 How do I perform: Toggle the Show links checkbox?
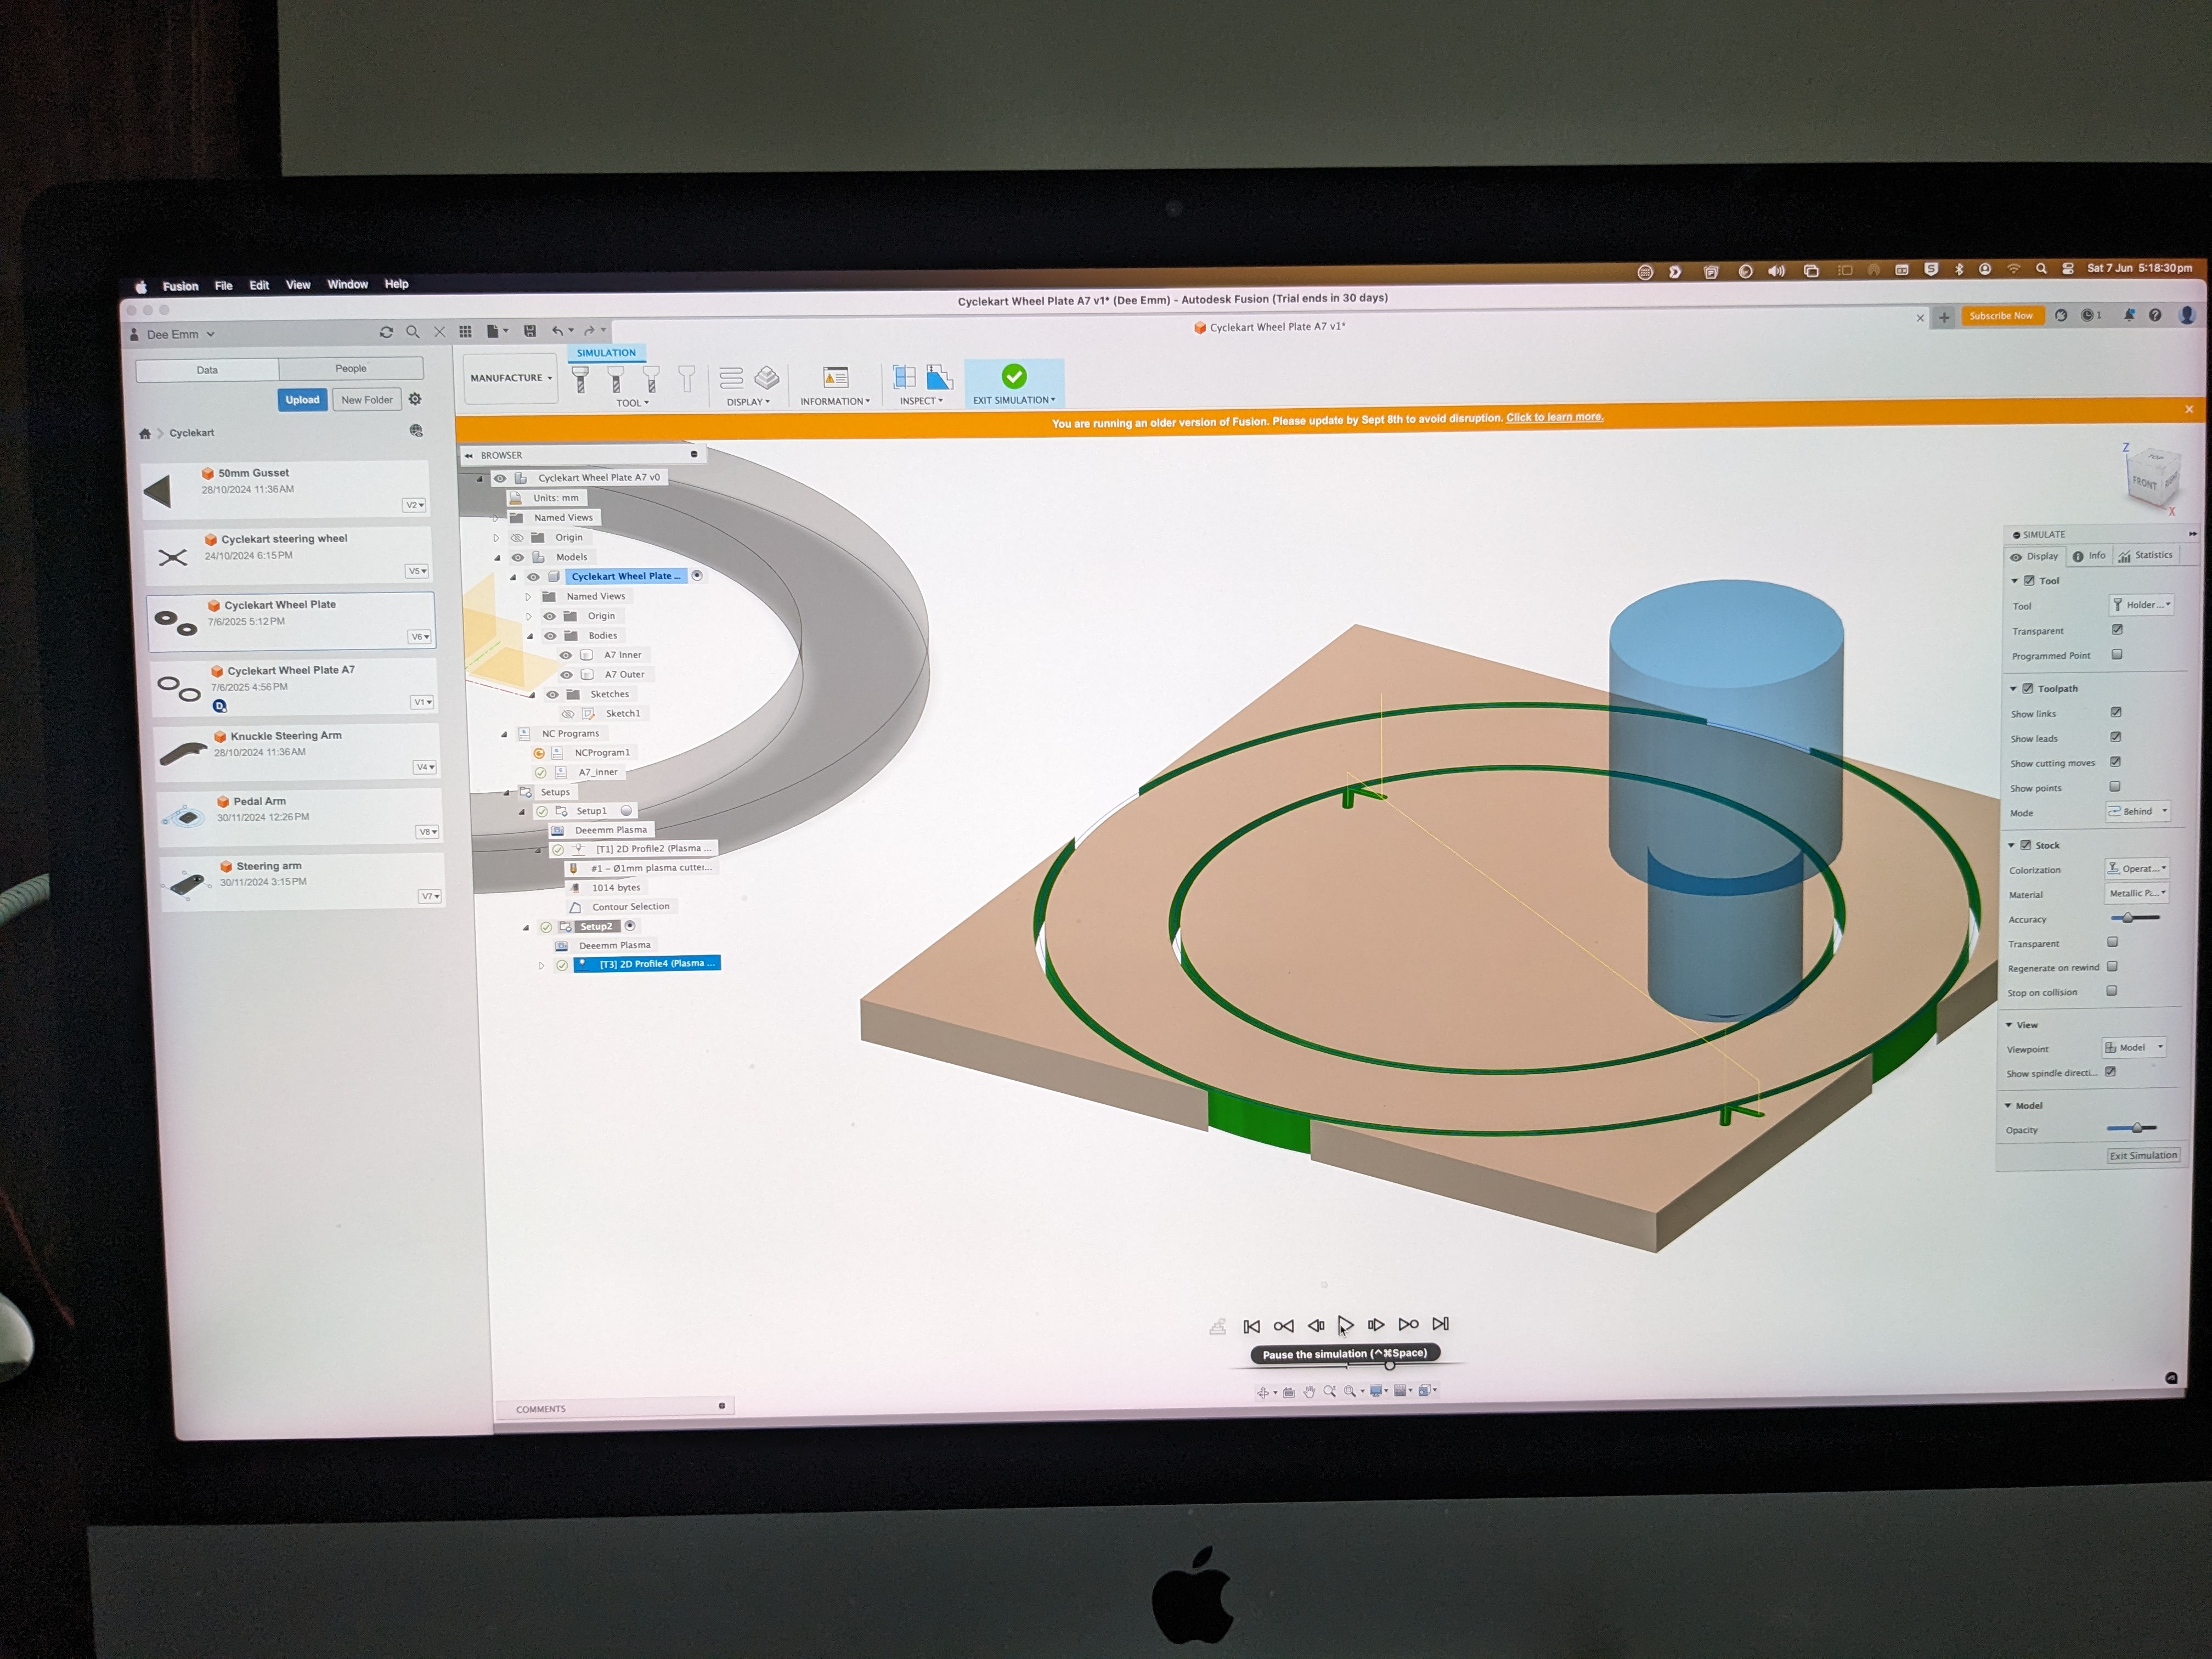(2116, 712)
